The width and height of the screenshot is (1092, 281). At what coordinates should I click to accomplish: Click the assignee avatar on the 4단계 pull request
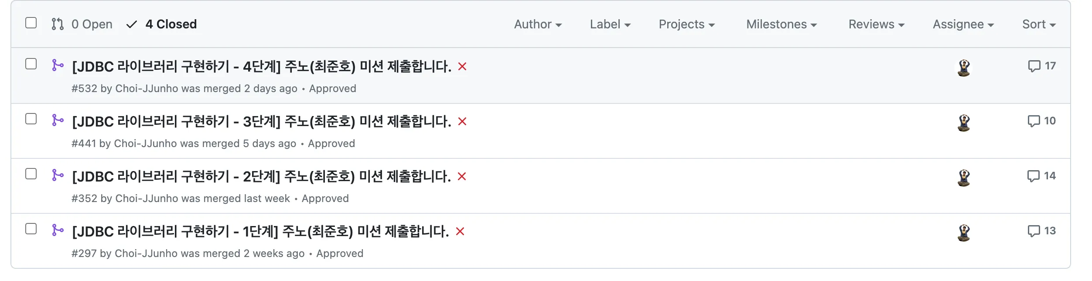click(x=964, y=68)
